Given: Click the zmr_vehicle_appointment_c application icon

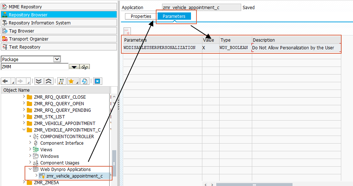Looking at the screenshot, I should (42, 176).
